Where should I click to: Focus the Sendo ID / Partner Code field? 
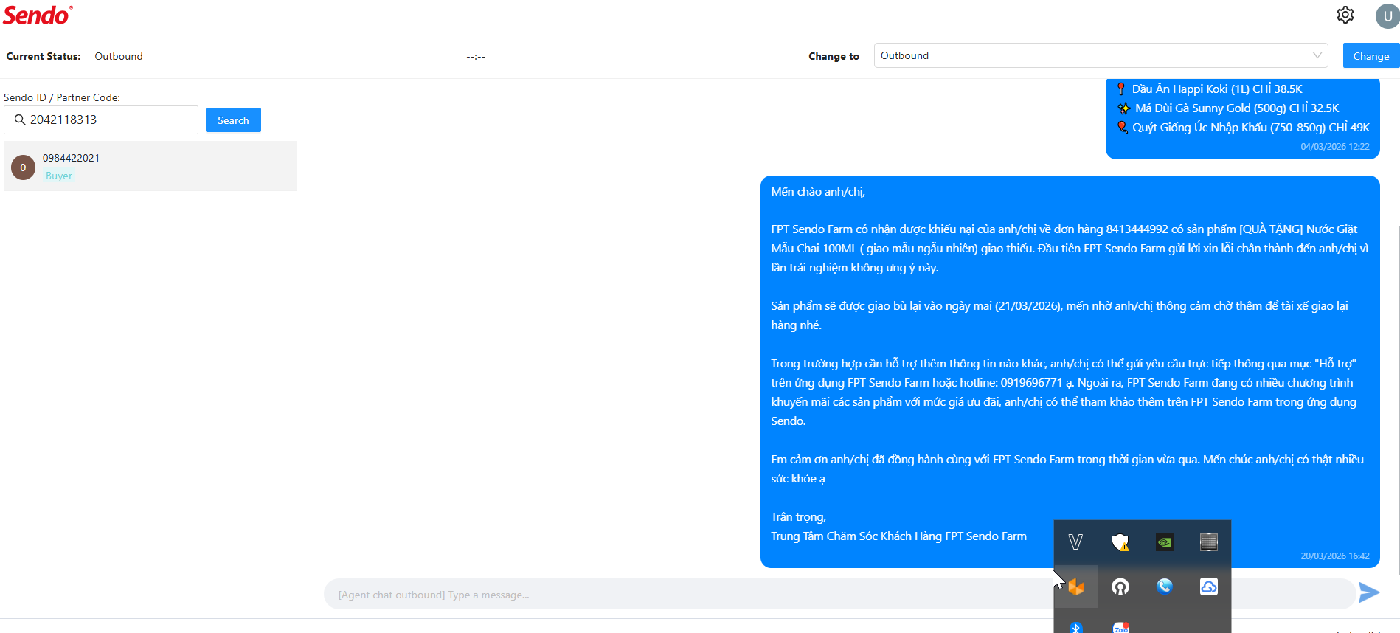coord(101,120)
